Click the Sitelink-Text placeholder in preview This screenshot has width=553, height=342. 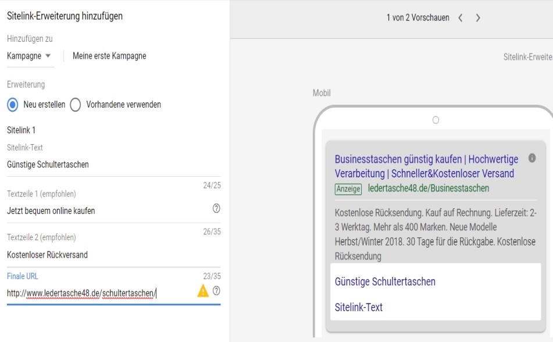(x=359, y=307)
